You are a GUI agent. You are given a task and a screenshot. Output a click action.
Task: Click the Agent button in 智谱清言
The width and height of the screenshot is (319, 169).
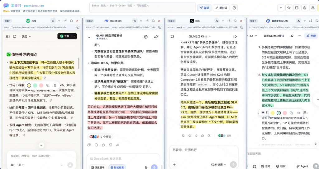click(x=302, y=166)
